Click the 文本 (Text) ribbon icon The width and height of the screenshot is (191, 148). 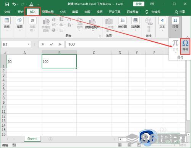pyautogui.click(x=162, y=24)
